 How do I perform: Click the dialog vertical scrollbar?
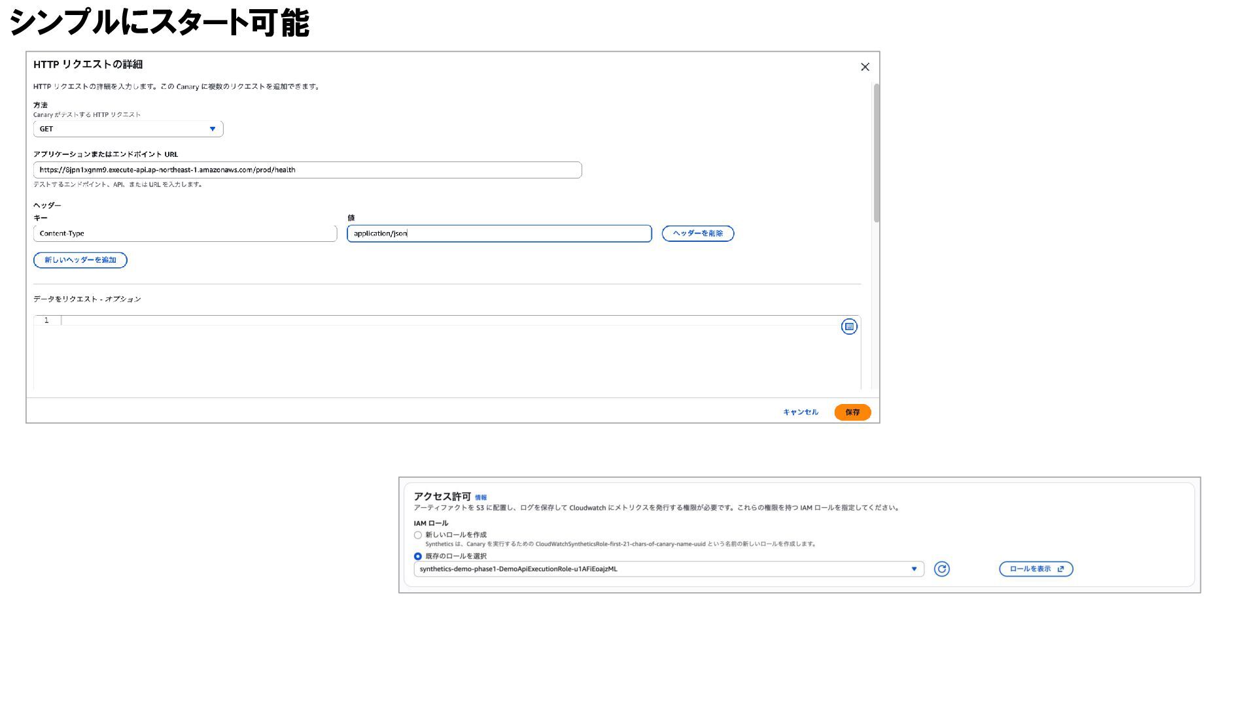[877, 154]
